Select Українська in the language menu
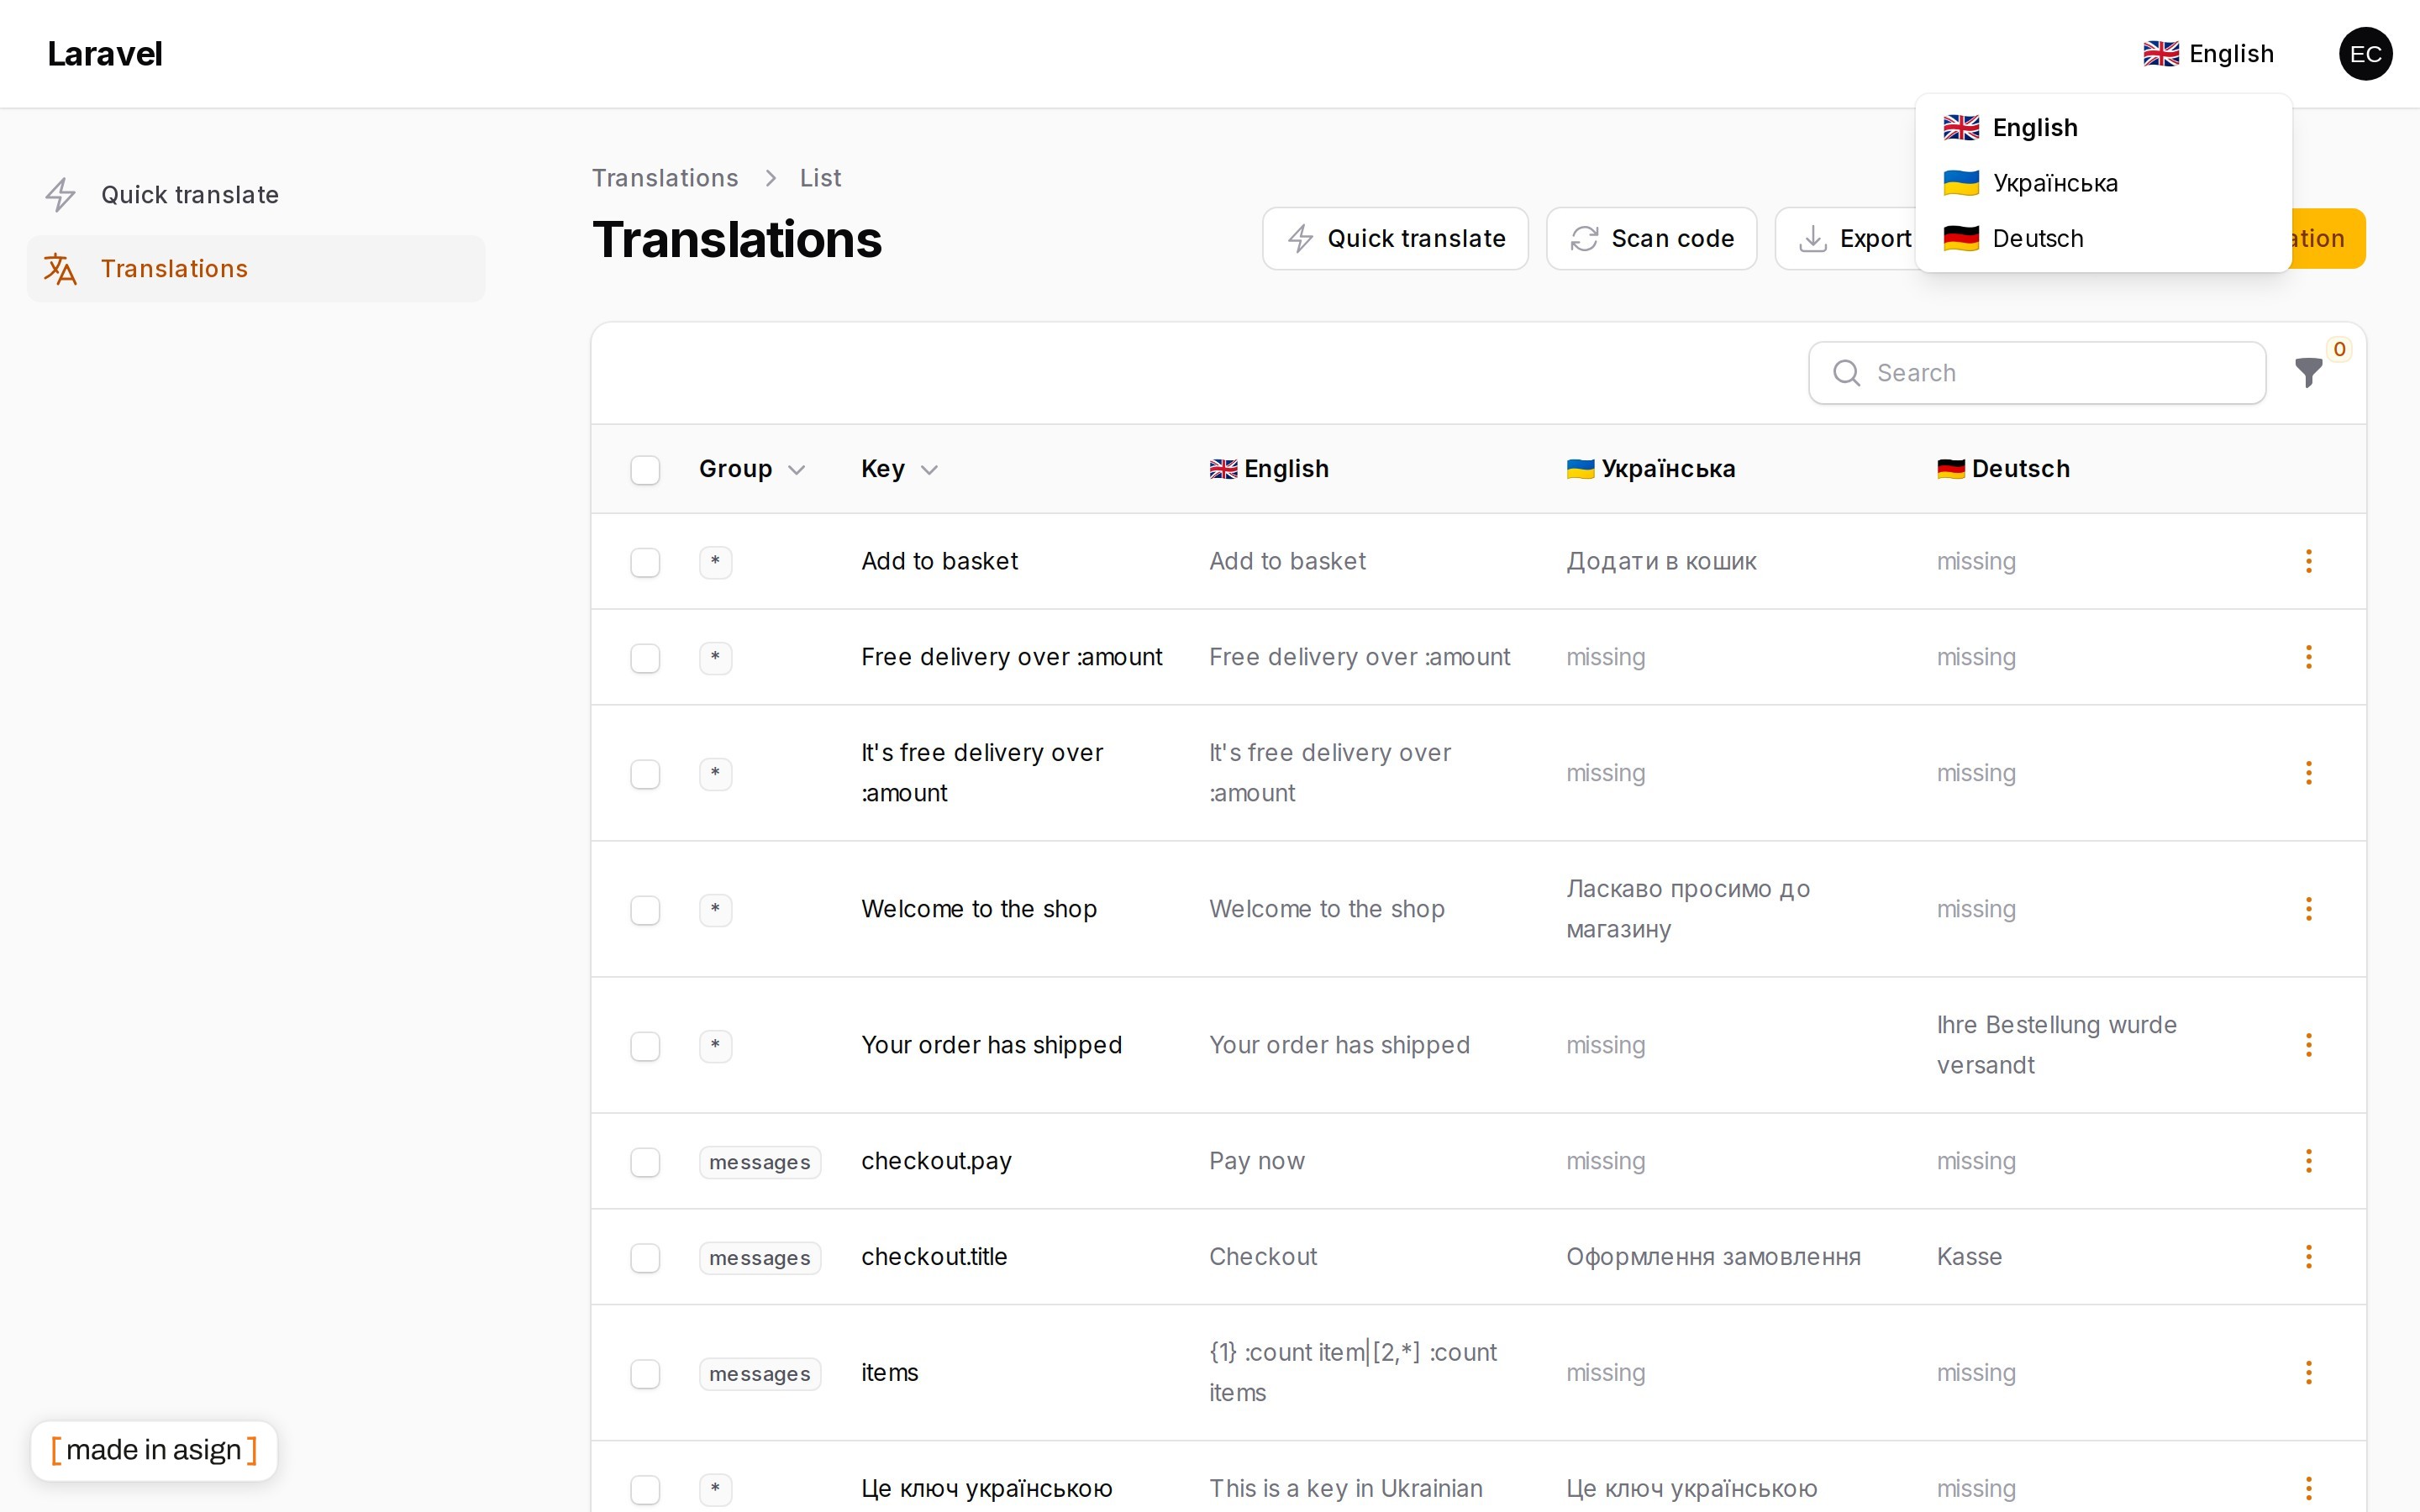 pyautogui.click(x=2103, y=183)
